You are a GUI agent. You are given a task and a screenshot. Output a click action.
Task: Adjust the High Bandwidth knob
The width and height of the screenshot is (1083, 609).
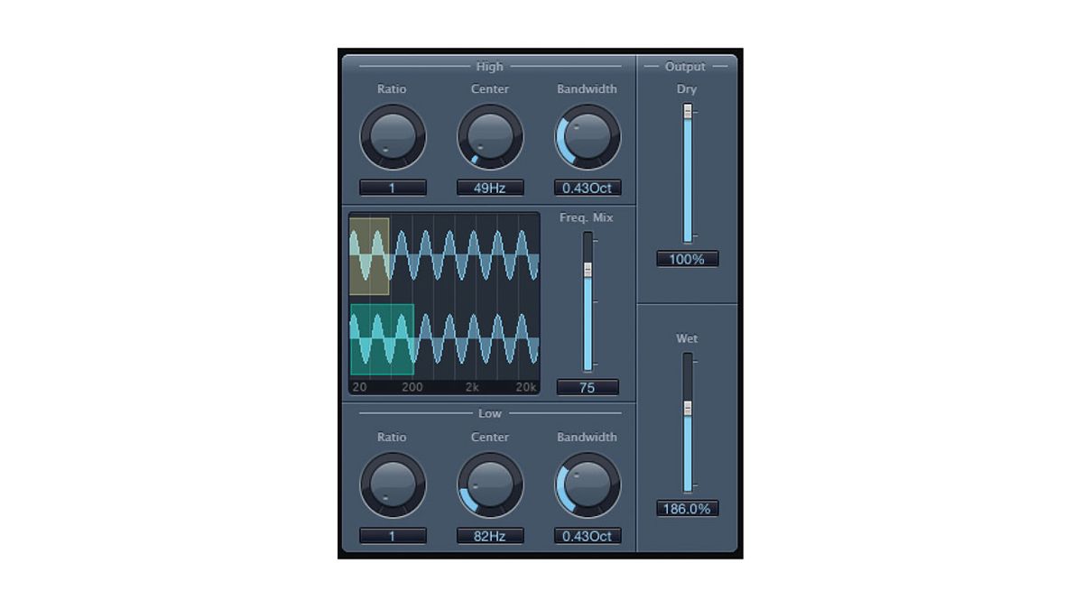point(588,137)
